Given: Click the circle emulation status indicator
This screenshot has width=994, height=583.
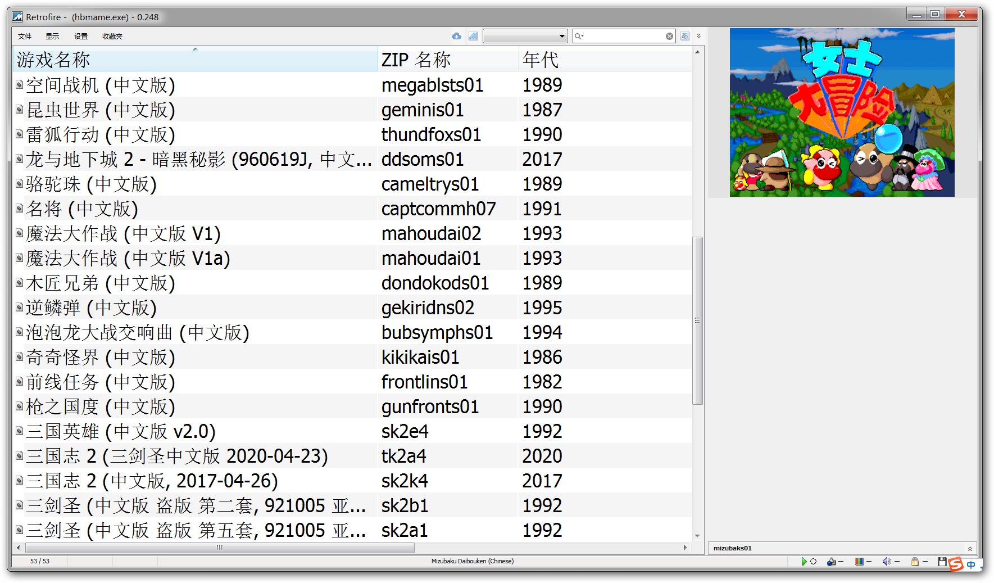Looking at the screenshot, I should click(x=813, y=561).
